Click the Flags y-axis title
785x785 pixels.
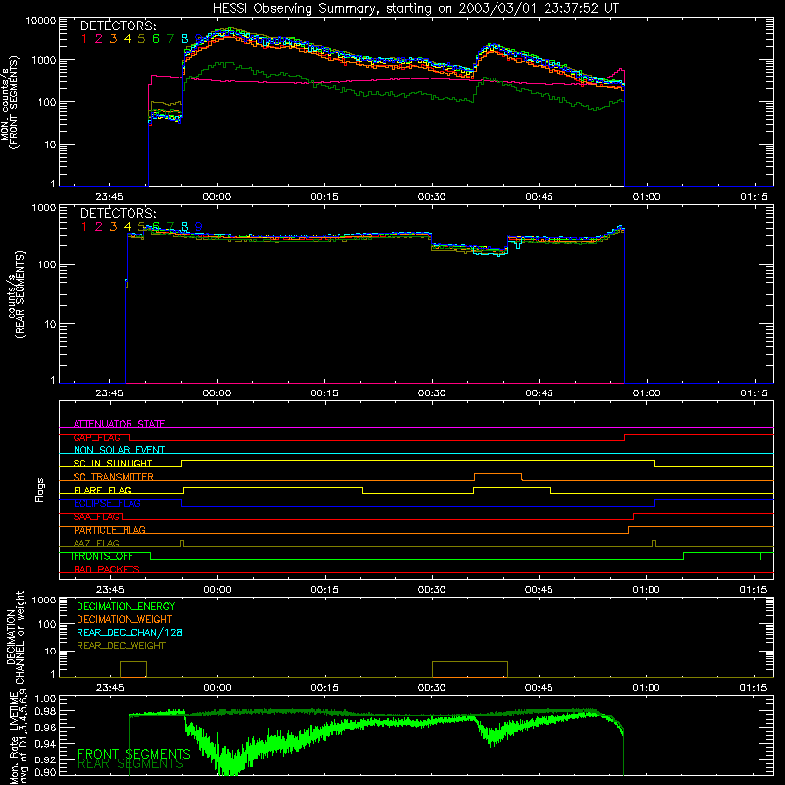[40, 490]
